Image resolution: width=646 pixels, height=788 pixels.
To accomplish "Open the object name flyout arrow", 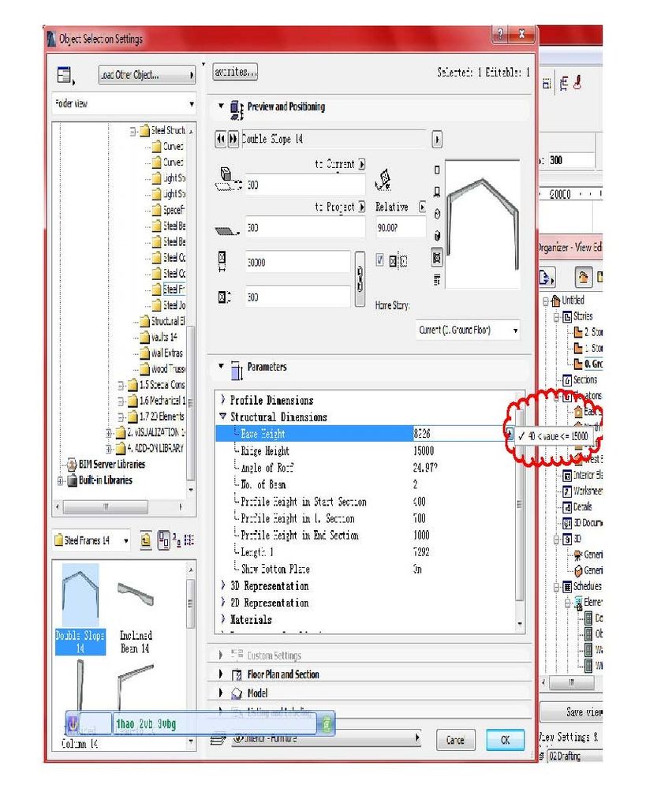I will [437, 140].
